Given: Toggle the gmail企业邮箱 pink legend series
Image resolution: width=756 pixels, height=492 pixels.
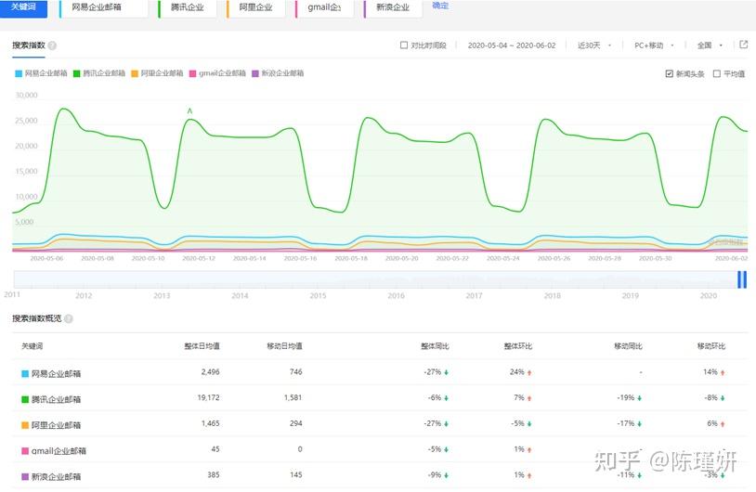Looking at the screenshot, I should point(217,73).
